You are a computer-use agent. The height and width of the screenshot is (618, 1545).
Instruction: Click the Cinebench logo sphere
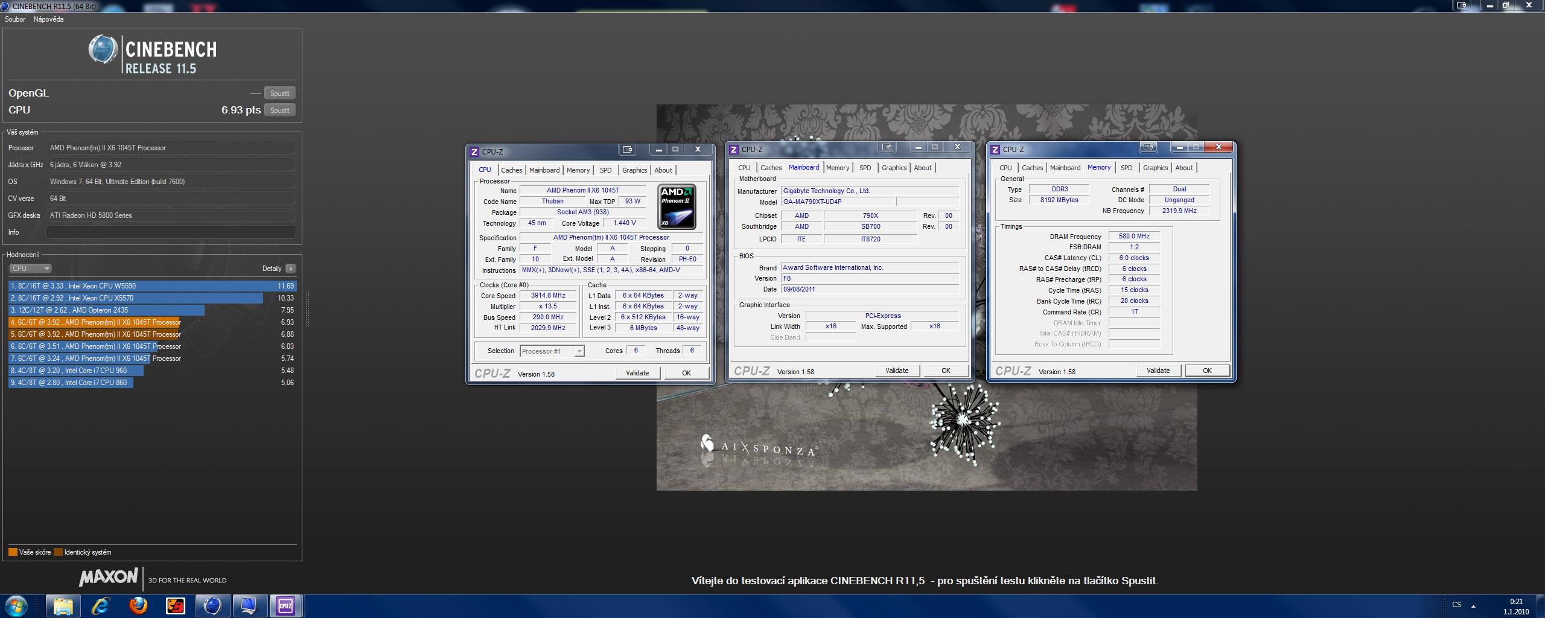point(103,49)
